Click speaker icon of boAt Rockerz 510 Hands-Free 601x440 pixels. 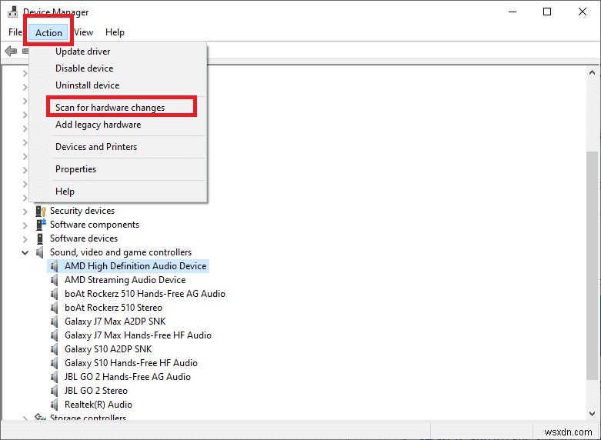(x=55, y=294)
